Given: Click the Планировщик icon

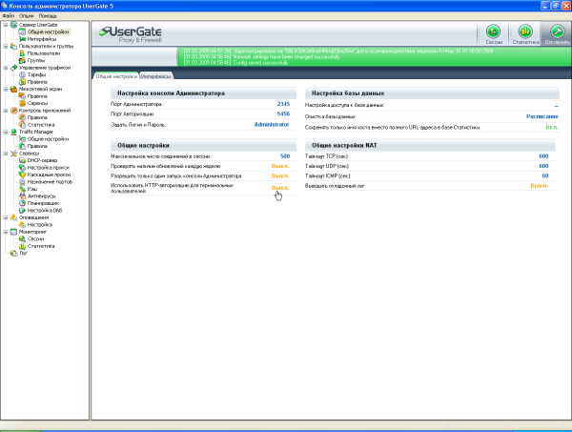Looking at the screenshot, I should tap(22, 203).
